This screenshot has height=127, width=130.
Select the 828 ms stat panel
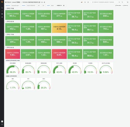coord(106,41)
